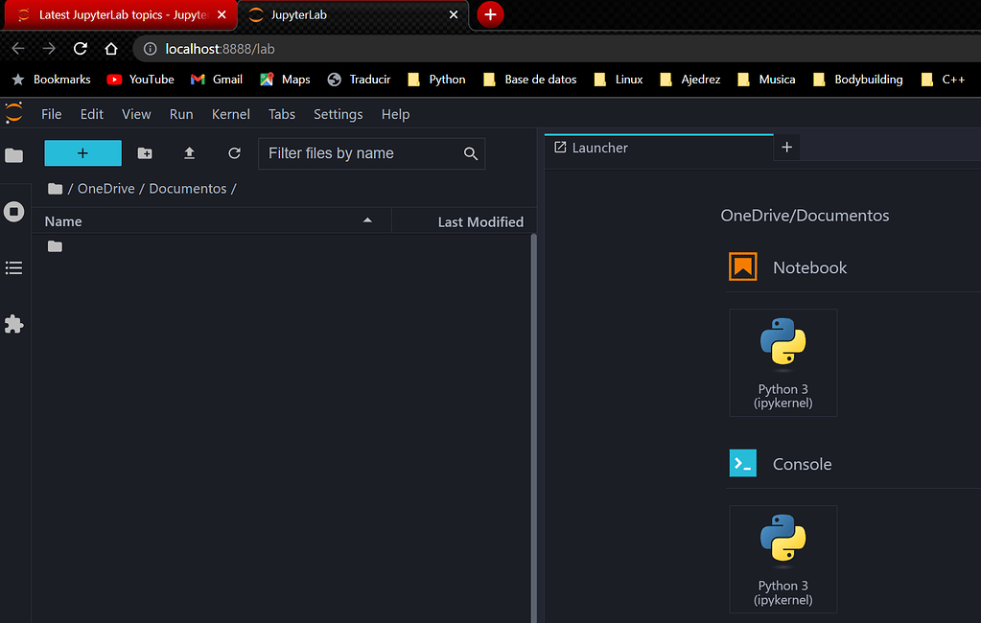This screenshot has width=981, height=623.
Task: Click the Filter files by name field
Action: click(x=361, y=153)
